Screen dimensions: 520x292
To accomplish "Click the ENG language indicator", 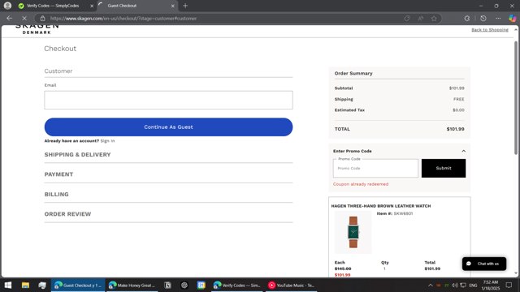I will (473, 285).
